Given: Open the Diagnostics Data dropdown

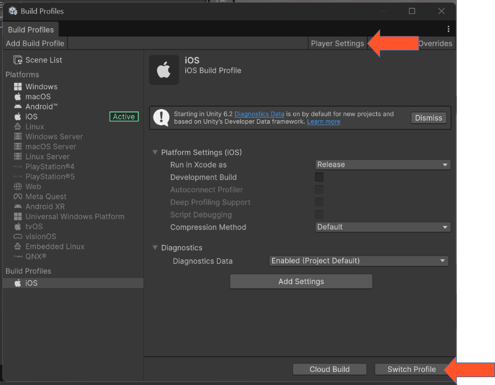Looking at the screenshot, I should [359, 261].
